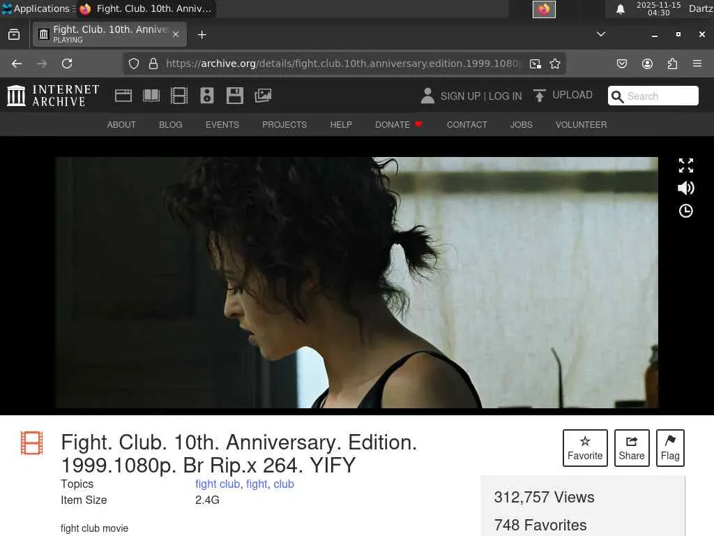The width and height of the screenshot is (714, 536).
Task: Open the BLOG menu item
Action: pyautogui.click(x=171, y=124)
